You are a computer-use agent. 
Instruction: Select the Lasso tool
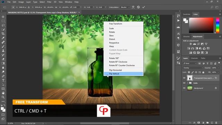coord(3,25)
